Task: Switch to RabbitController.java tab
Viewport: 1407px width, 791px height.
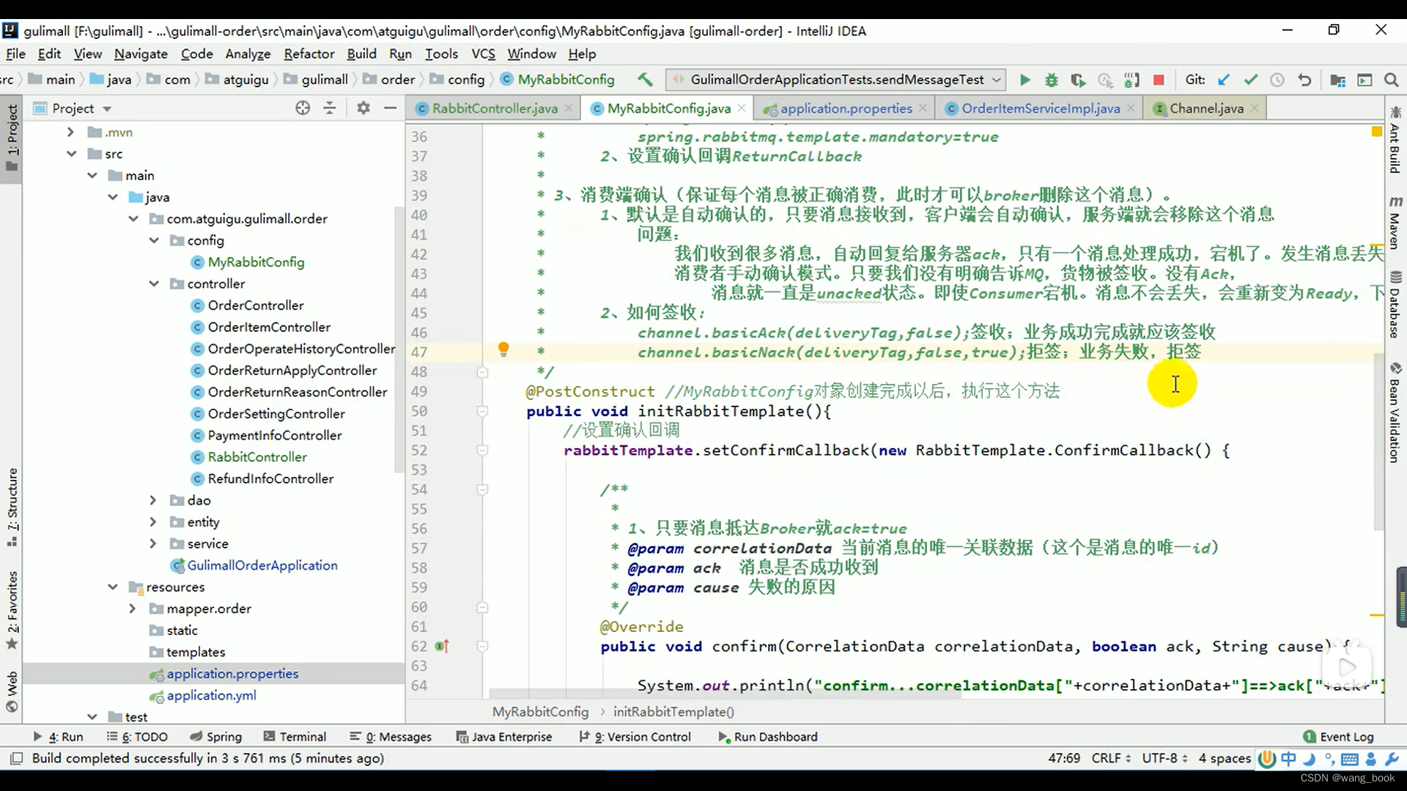Action: pyautogui.click(x=495, y=108)
